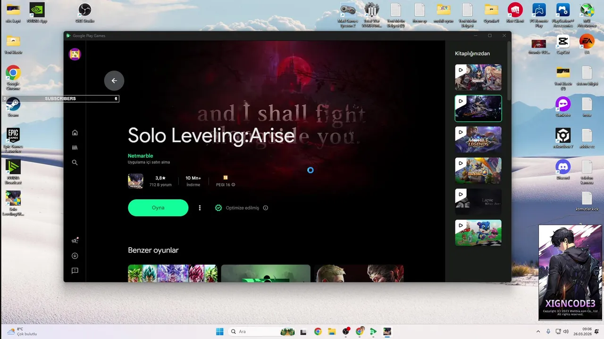Open the profile avatar in Google Play Games
This screenshot has height=339, width=604.
[75, 54]
